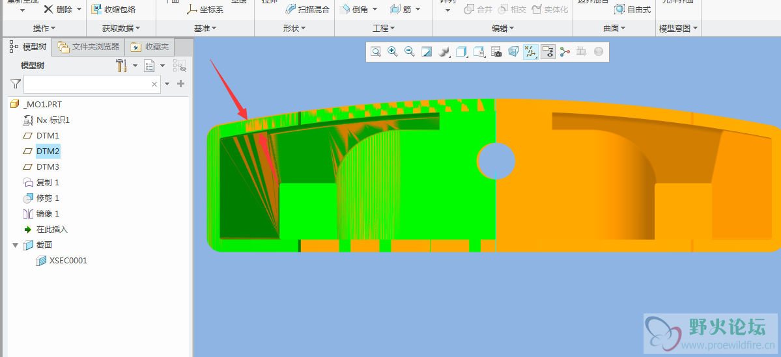Switch to the 文件夹浏览器 tab
The height and width of the screenshot is (357, 781).
click(89, 47)
